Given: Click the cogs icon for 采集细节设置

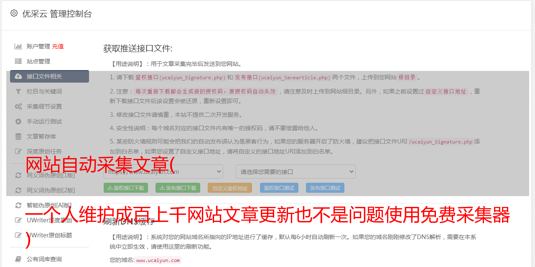Looking at the screenshot, I should pyautogui.click(x=18, y=106).
